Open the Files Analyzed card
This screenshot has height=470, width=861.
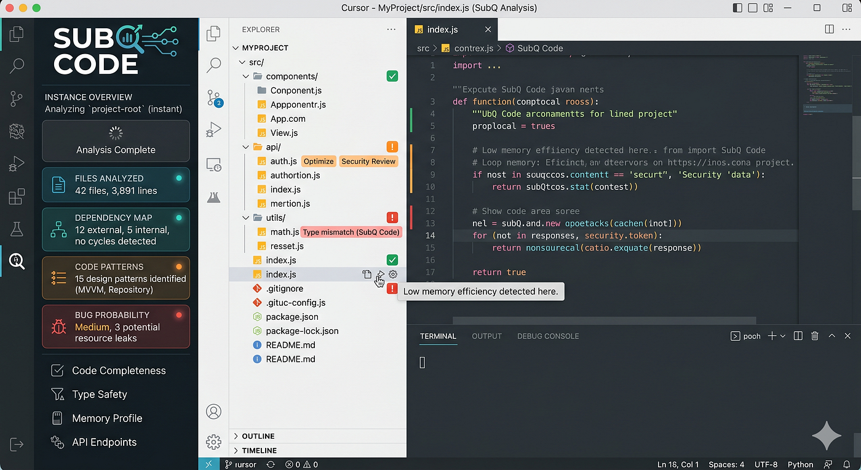(x=116, y=185)
